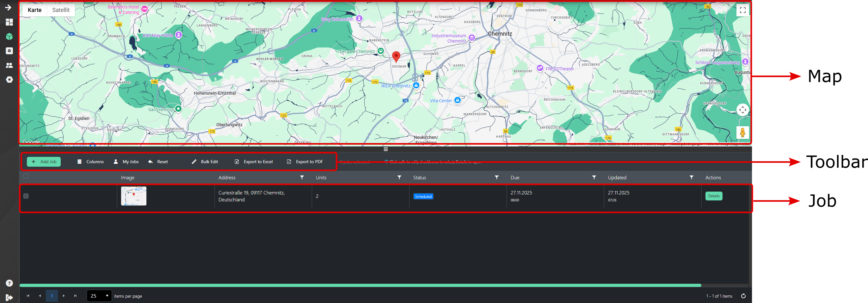Open the users icon in sidebar
The width and height of the screenshot is (868, 303).
pos(9,65)
